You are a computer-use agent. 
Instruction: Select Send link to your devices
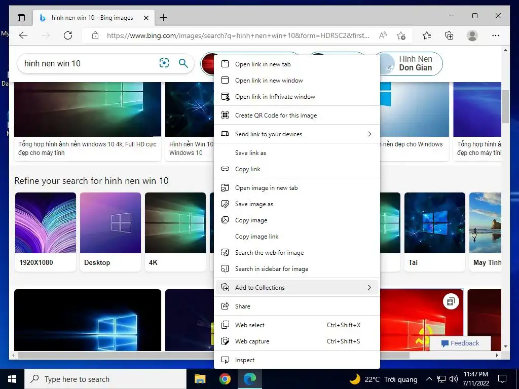pos(297,134)
